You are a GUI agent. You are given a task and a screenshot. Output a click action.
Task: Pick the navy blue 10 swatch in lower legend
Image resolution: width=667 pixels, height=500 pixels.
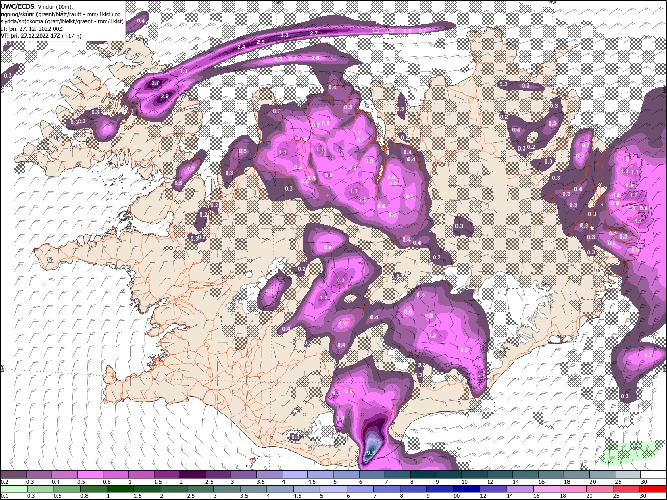click(466, 489)
